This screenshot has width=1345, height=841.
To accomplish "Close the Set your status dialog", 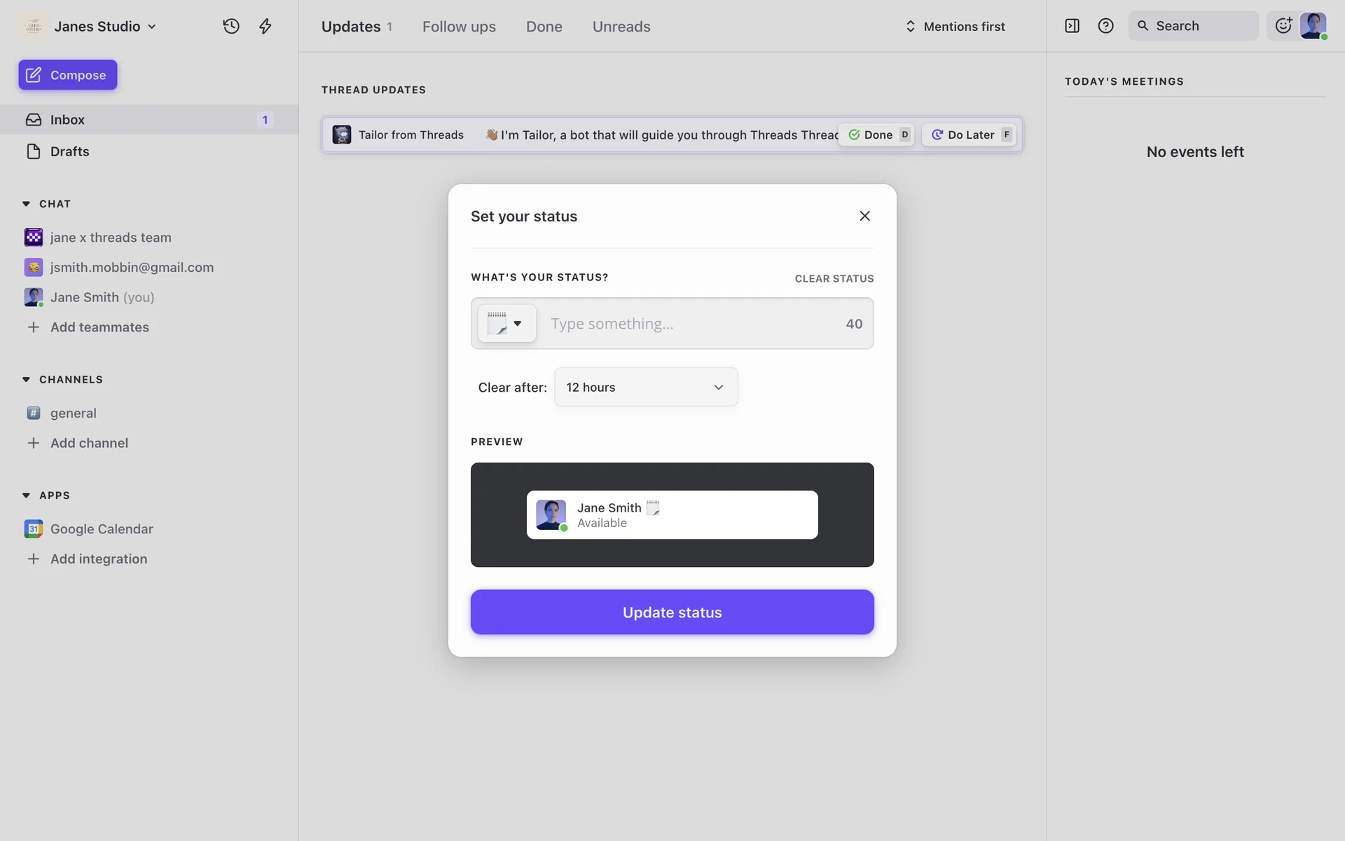I will pyautogui.click(x=864, y=216).
